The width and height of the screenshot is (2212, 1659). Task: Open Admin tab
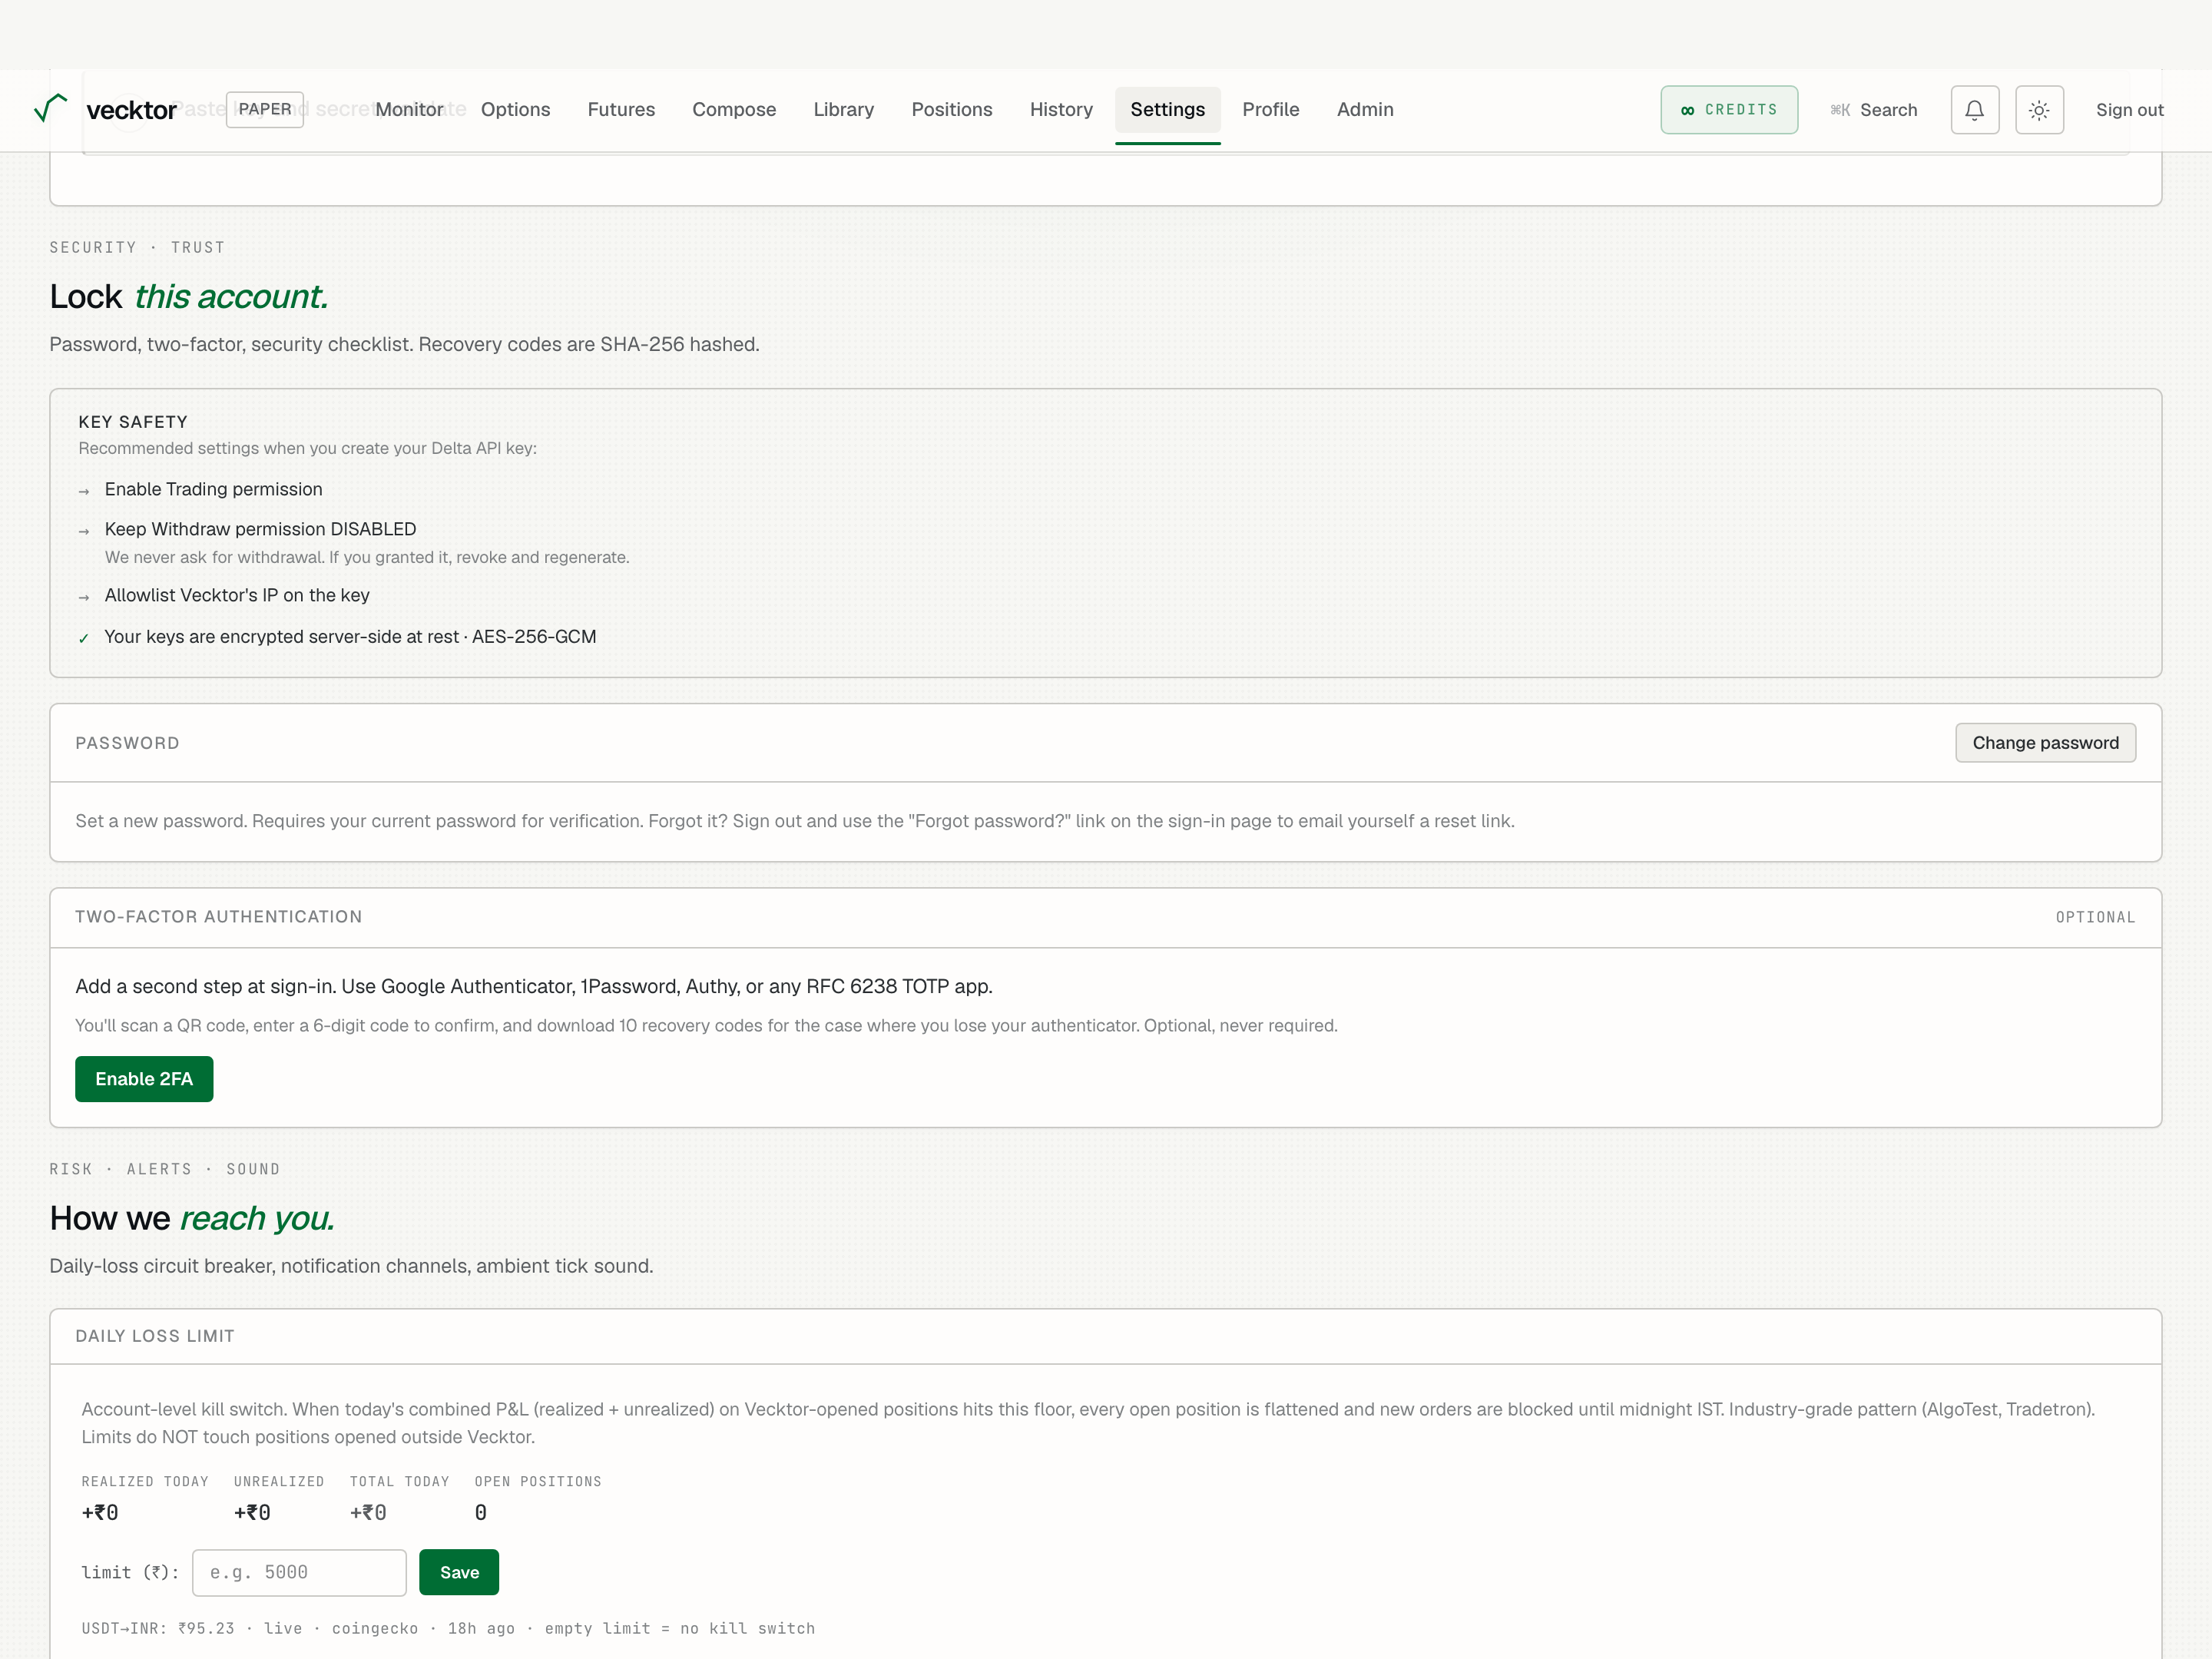coord(1365,109)
